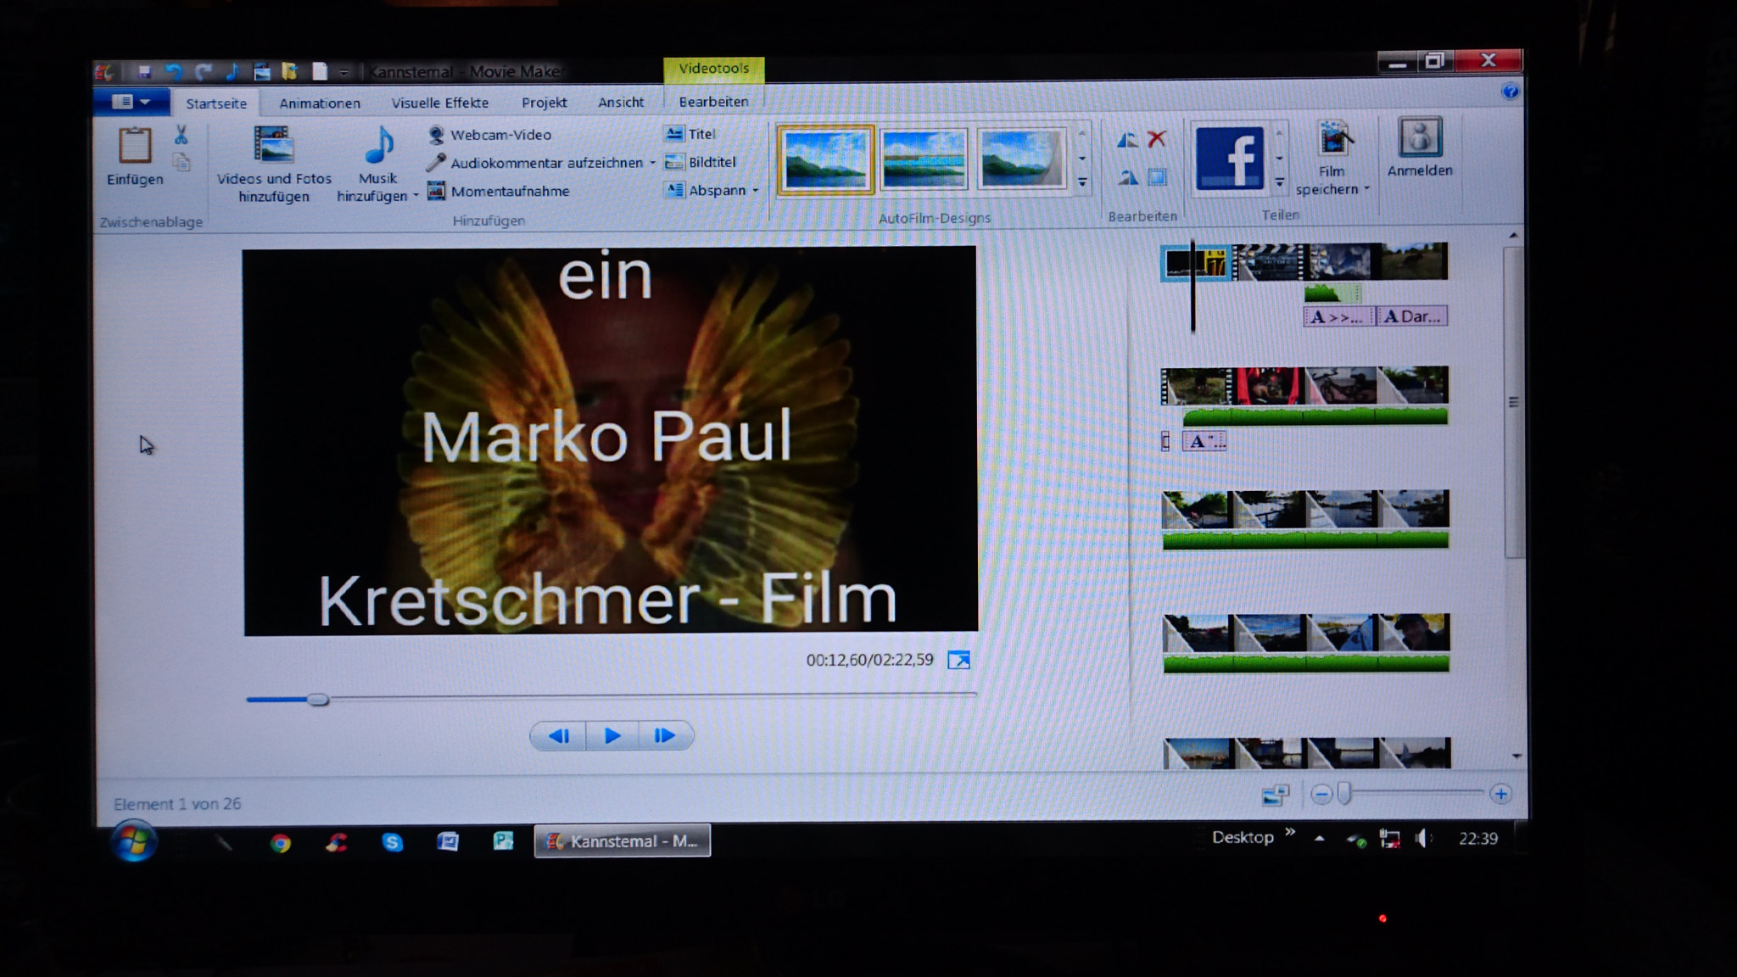Viewport: 1737px width, 977px height.
Task: Redo the last undone action
Action: 204,72
